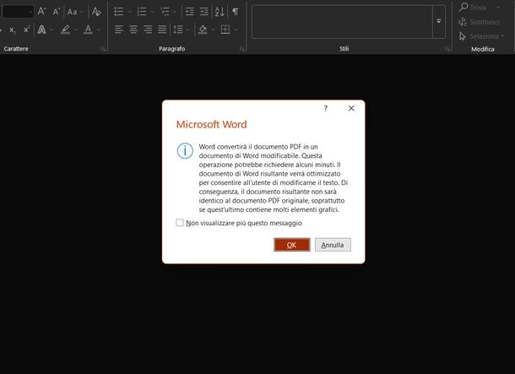Viewport: 515px width, 374px height.
Task: Start a numbered list
Action: (142, 12)
